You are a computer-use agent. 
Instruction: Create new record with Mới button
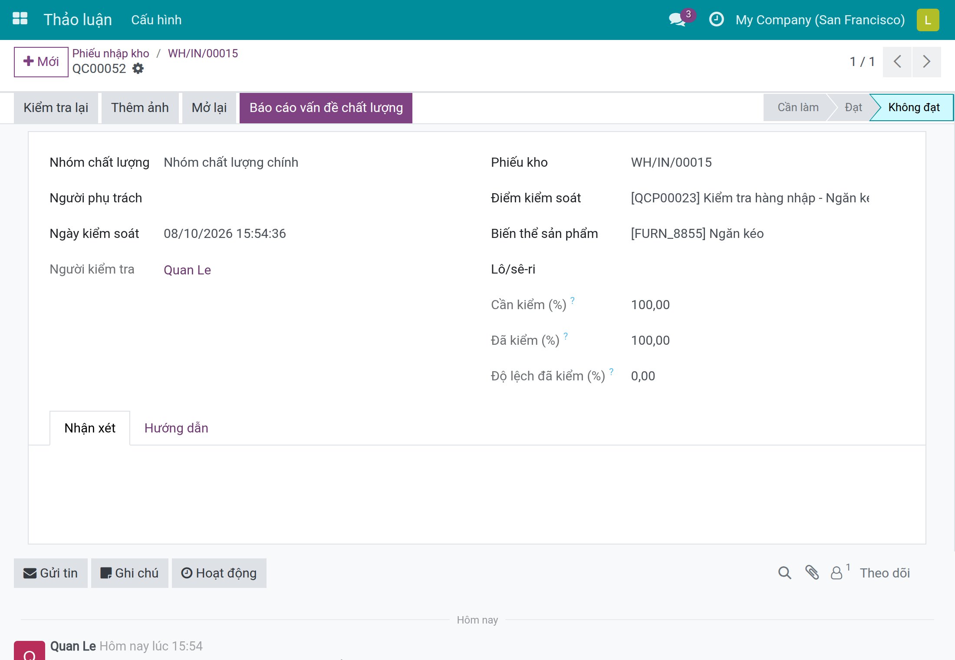(x=41, y=62)
